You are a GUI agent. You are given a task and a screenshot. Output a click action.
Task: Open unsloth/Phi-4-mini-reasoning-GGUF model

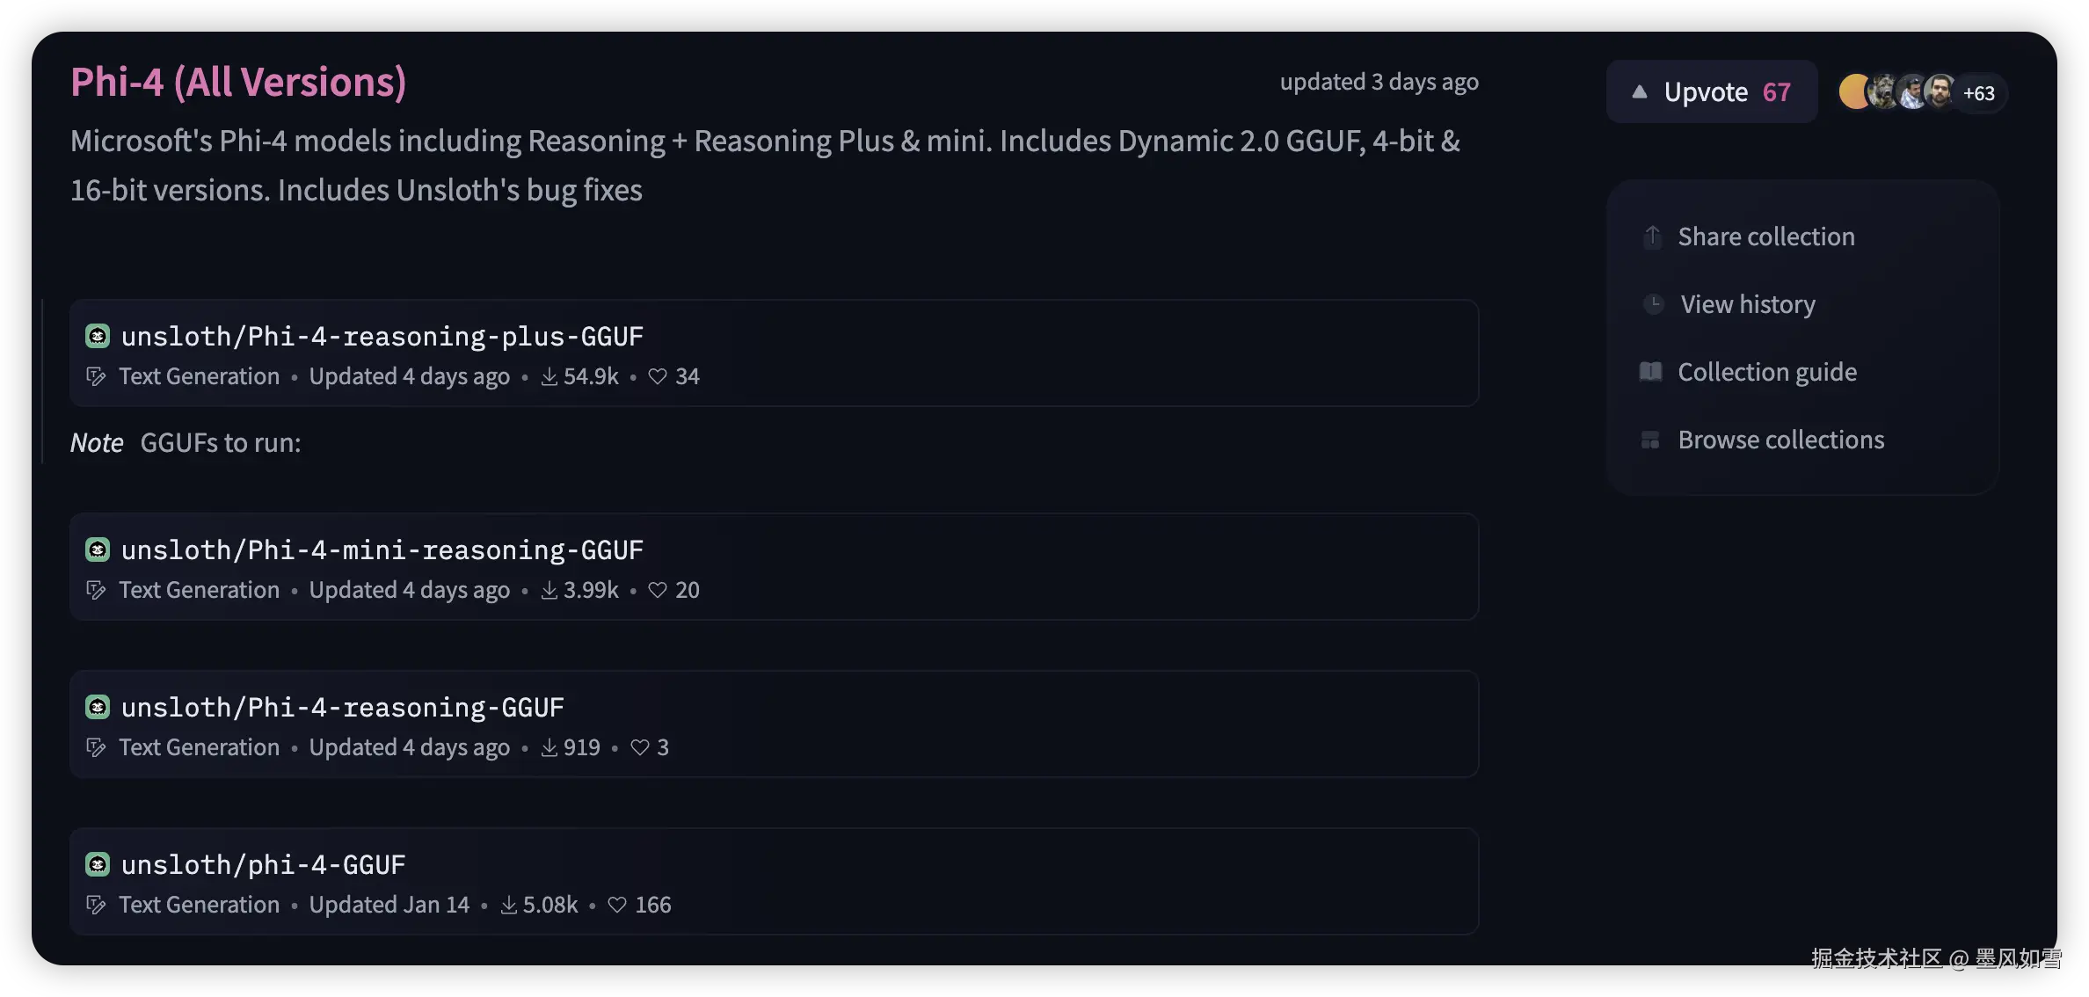click(382, 549)
